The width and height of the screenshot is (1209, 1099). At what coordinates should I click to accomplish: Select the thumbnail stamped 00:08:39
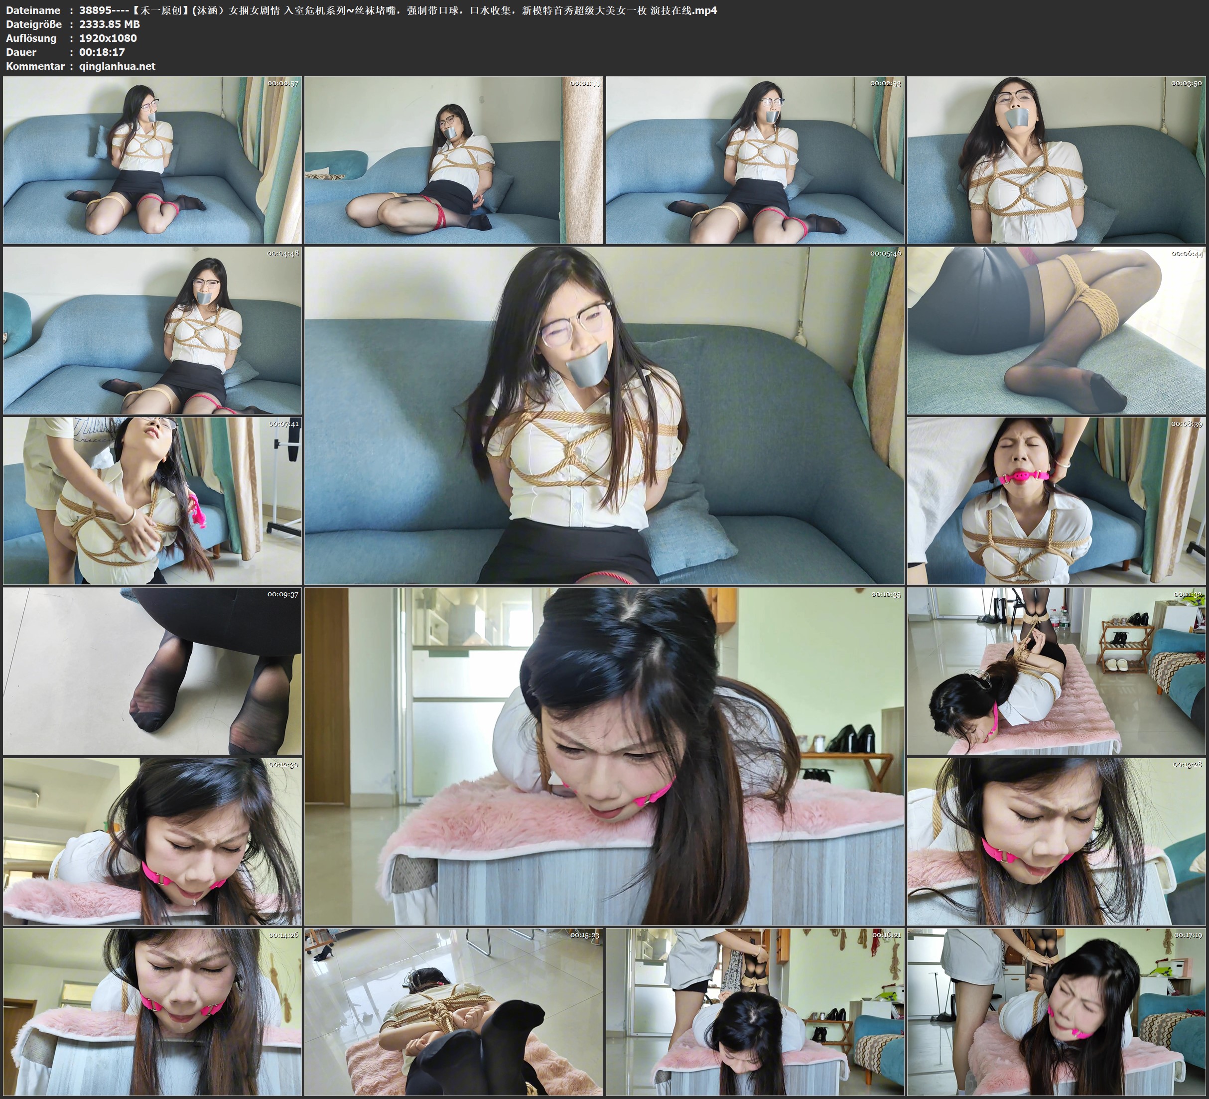[1056, 501]
